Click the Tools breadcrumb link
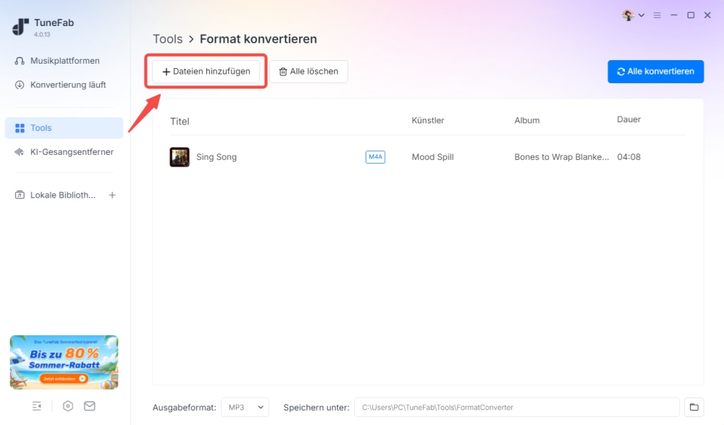 pos(168,39)
